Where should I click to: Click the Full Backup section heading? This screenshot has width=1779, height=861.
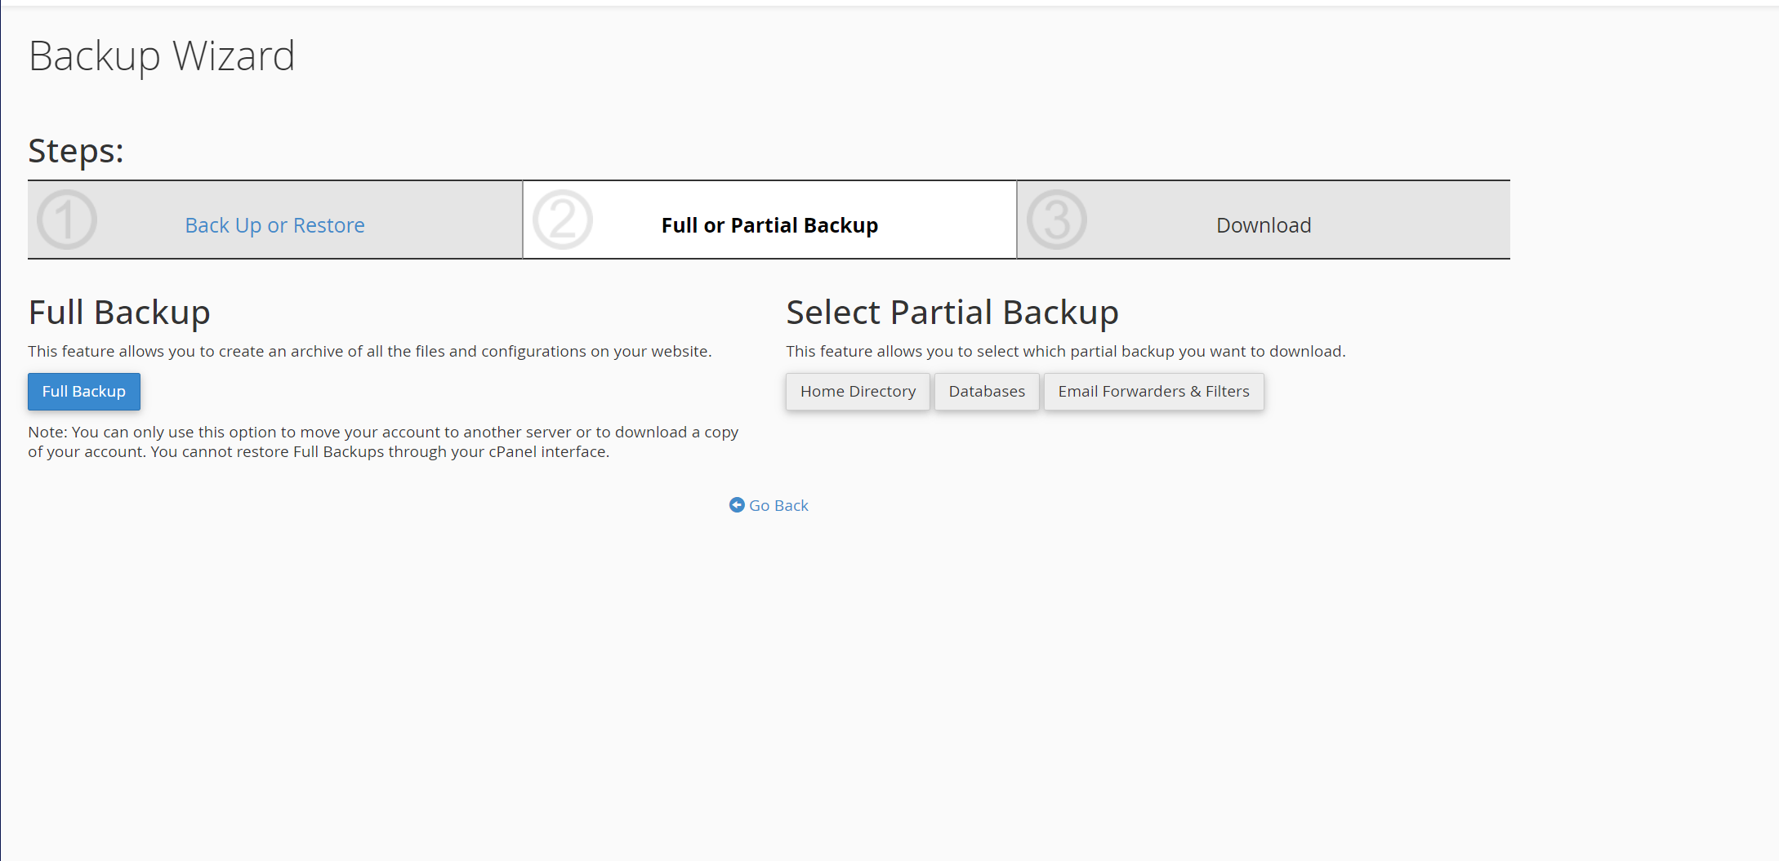point(119,313)
